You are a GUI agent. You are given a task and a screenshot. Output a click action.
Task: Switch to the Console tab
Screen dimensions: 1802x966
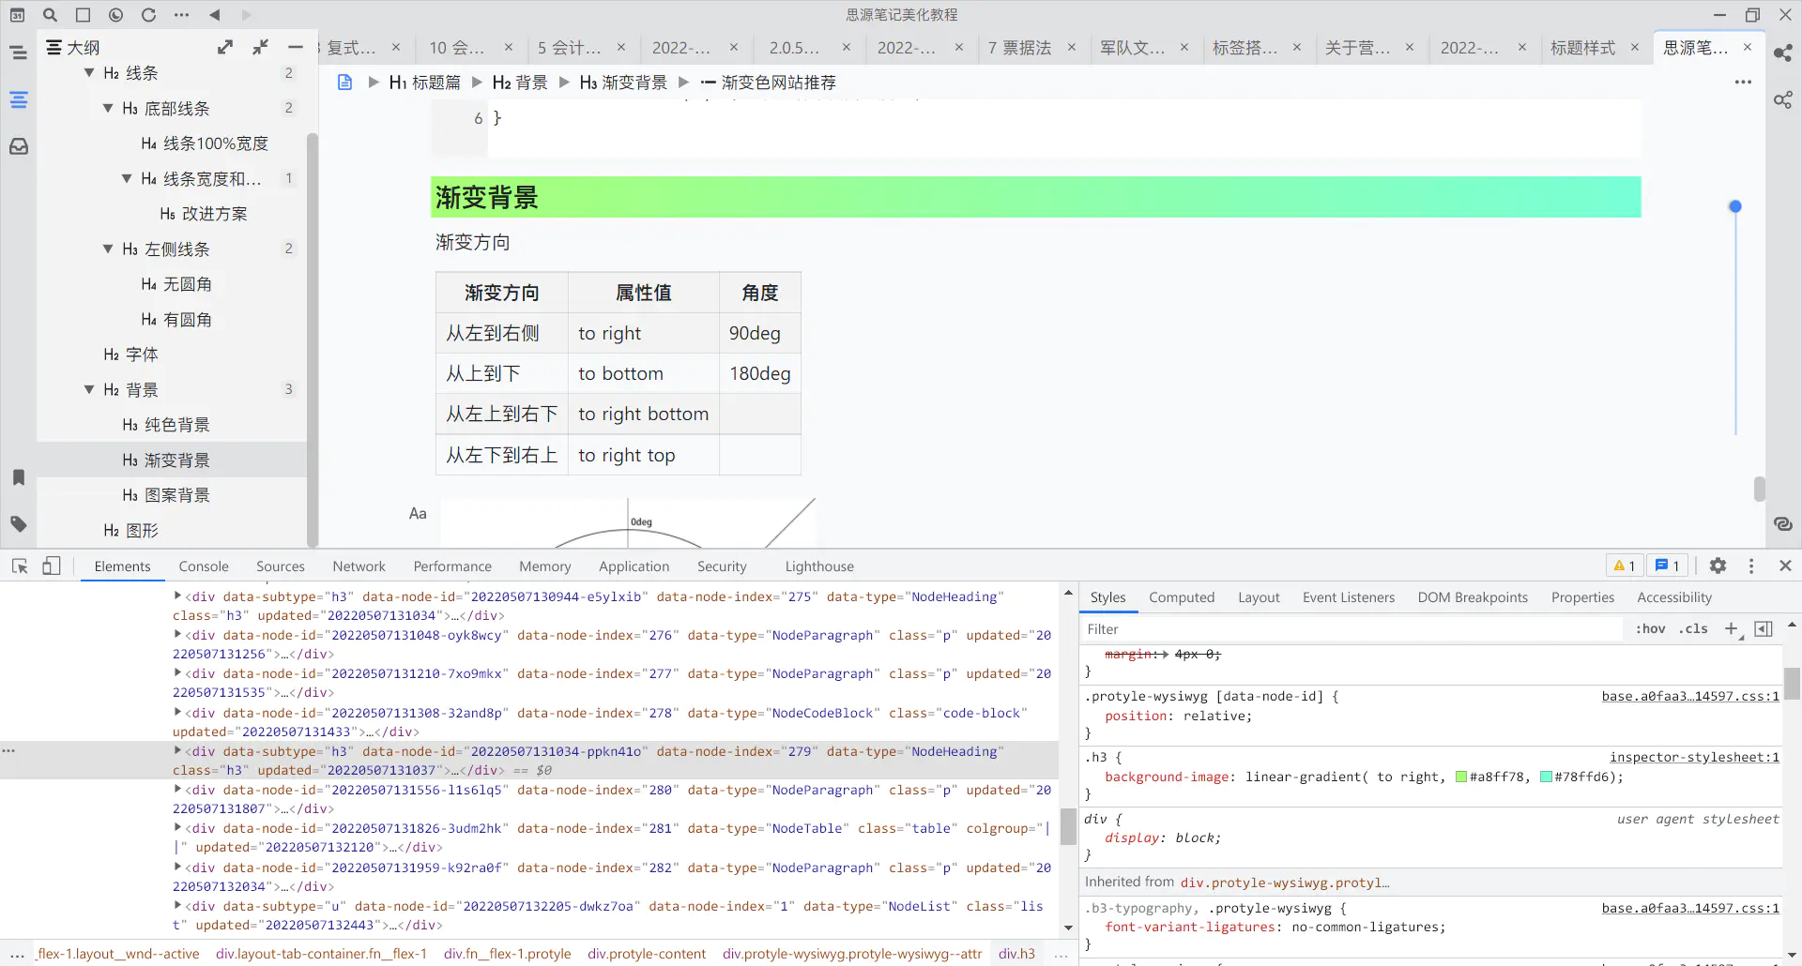pos(204,566)
